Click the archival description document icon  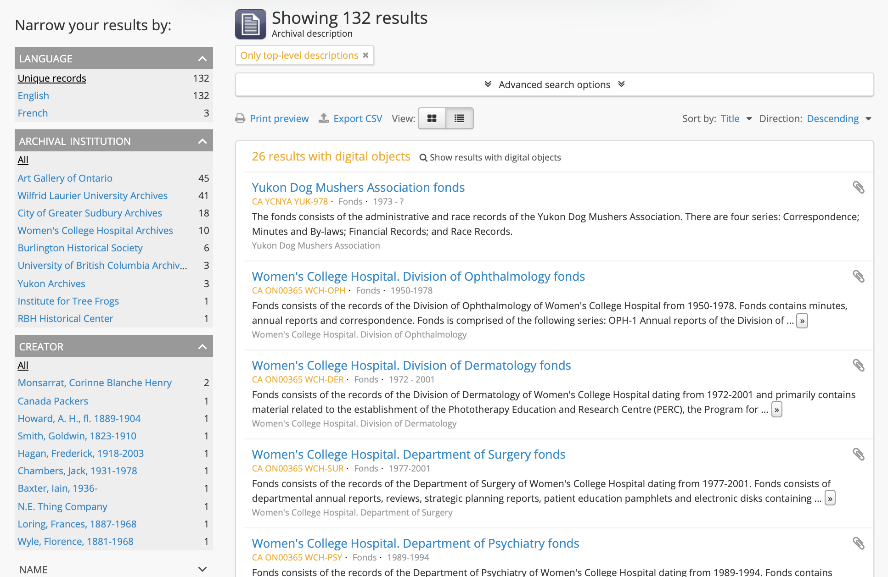[250, 24]
